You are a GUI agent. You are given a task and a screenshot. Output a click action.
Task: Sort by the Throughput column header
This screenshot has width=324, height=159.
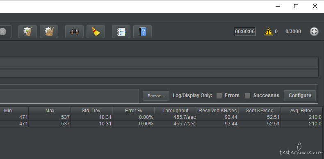[175, 111]
